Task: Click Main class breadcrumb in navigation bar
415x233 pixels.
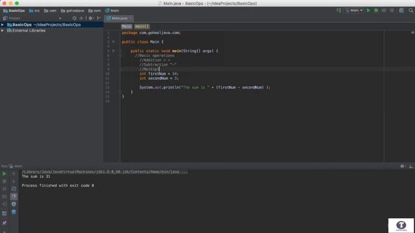Action: coord(112,11)
